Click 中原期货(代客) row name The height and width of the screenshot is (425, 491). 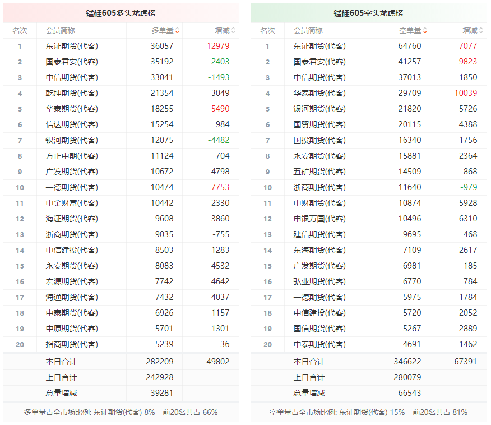[x=72, y=329]
